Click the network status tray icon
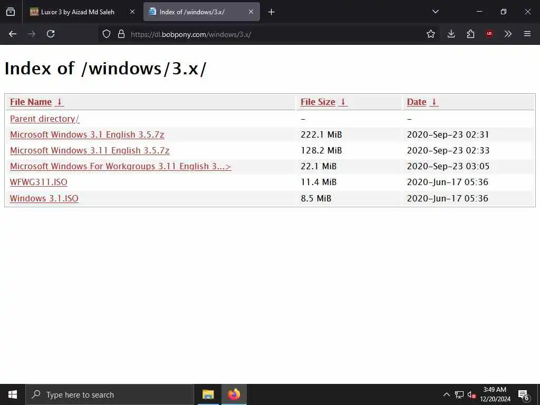This screenshot has width=540, height=405. tap(459, 394)
